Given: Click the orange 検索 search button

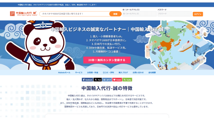Looking at the screenshot, I should click(115, 14).
